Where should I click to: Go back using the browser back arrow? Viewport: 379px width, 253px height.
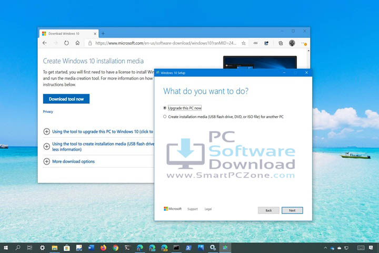pos(44,43)
